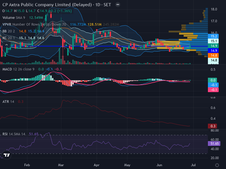Click the blue 14.9 price line label

213,51
